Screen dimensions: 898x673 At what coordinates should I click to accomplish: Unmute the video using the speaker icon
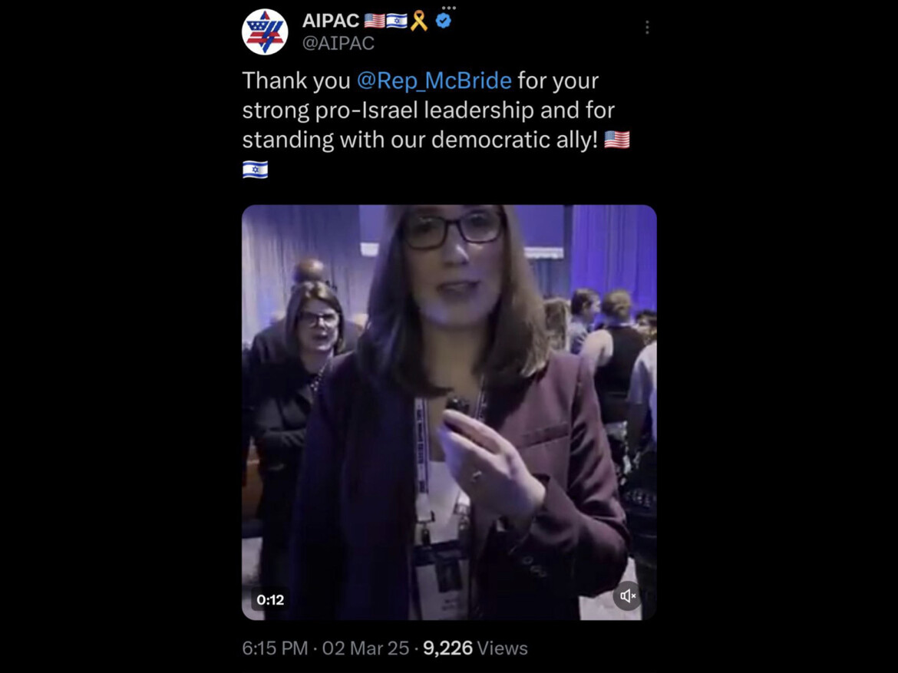point(627,596)
